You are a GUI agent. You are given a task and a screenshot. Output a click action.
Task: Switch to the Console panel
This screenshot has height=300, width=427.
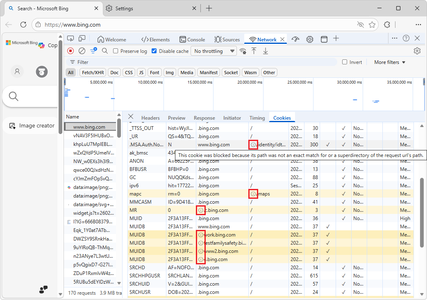(x=192, y=39)
